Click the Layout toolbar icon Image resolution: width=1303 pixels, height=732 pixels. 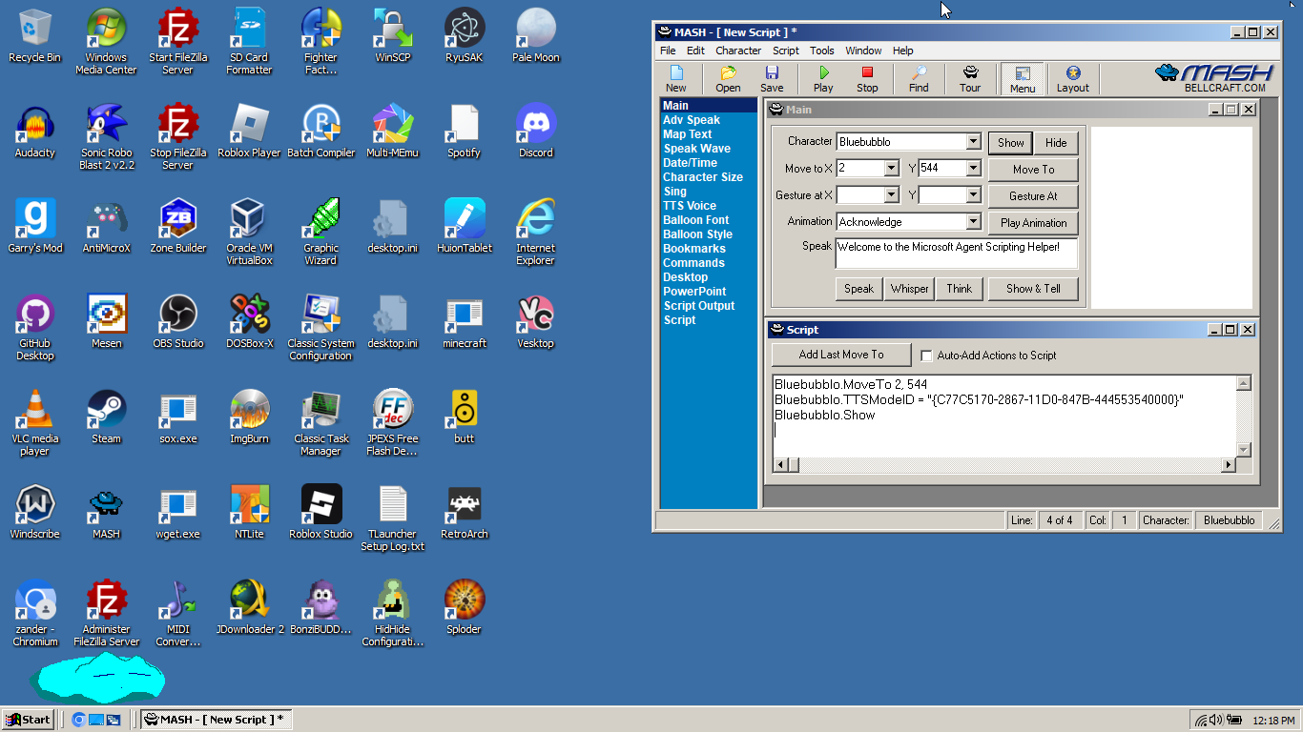point(1072,78)
